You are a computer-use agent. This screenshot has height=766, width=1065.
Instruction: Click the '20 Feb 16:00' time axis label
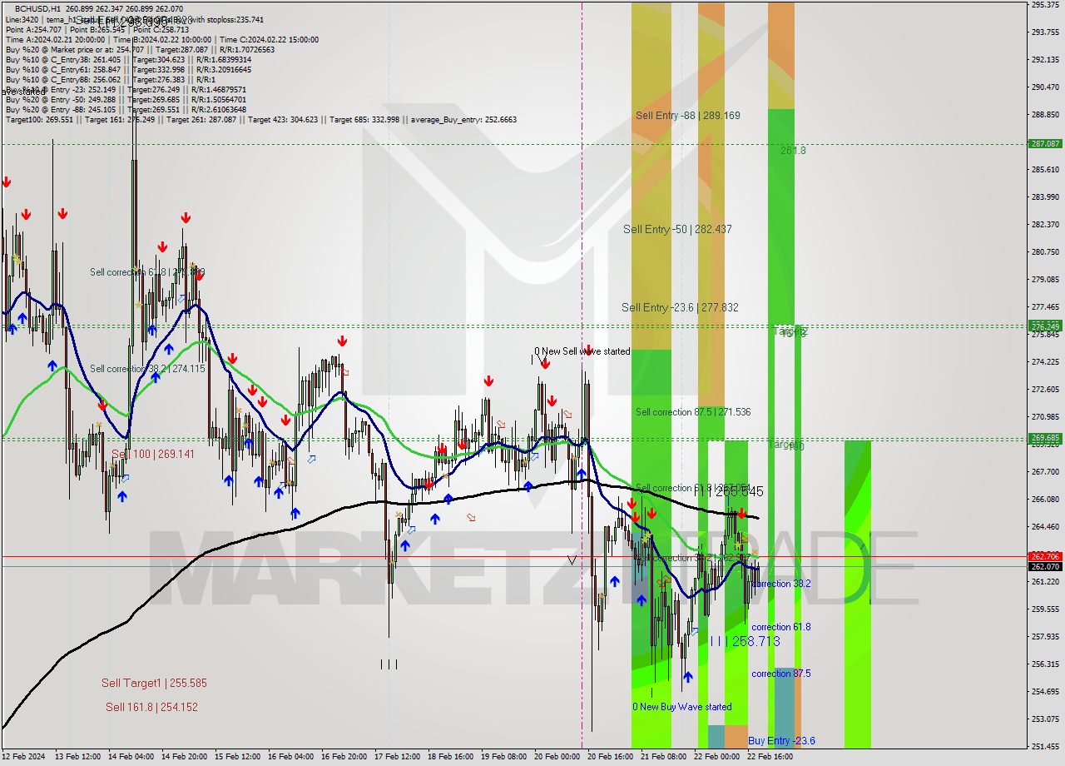pos(610,757)
